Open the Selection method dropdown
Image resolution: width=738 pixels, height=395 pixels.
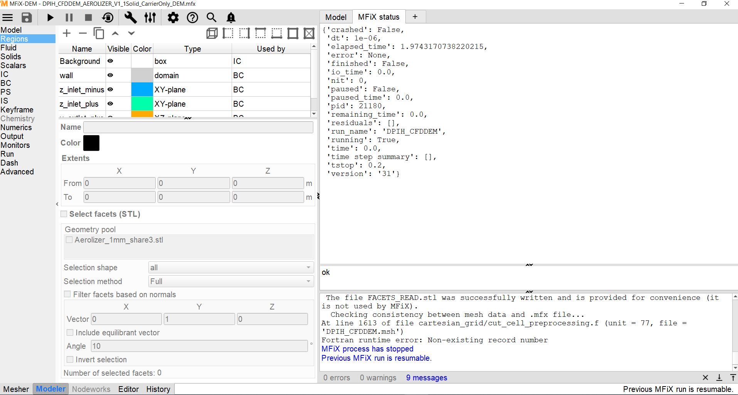[x=231, y=281]
